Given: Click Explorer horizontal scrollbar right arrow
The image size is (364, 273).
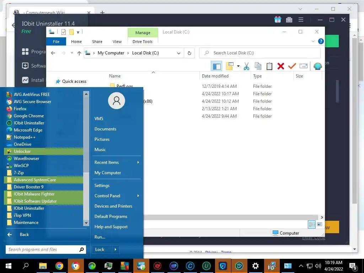Looking at the screenshot, I should 322,217.
